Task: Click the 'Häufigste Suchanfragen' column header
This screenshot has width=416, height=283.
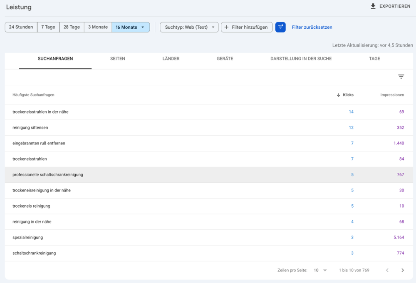Action: click(33, 95)
